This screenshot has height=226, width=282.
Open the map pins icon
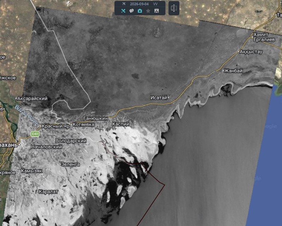coord(131,11)
